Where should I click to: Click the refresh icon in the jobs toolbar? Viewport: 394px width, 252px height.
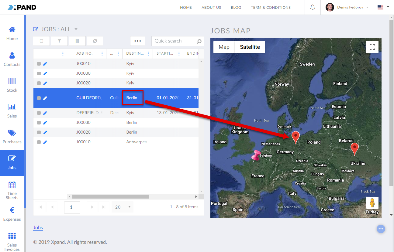click(95, 41)
